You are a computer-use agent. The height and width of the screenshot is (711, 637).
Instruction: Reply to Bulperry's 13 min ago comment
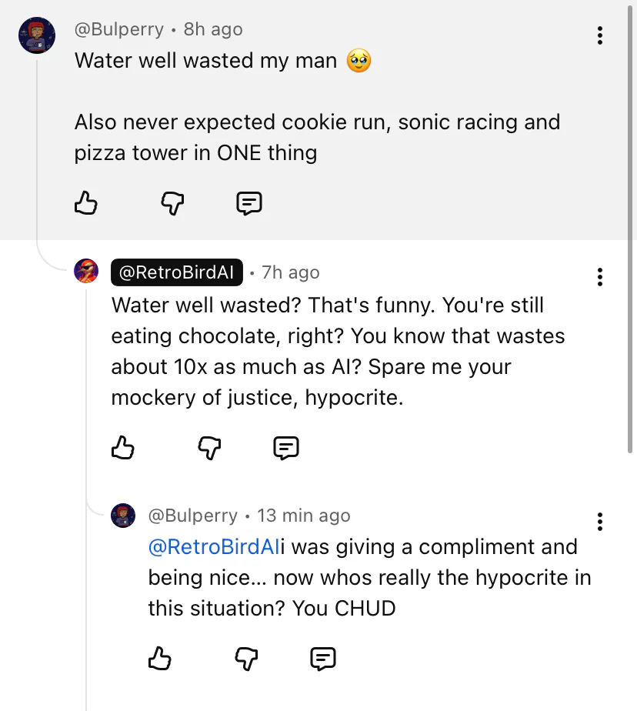pyautogui.click(x=323, y=658)
